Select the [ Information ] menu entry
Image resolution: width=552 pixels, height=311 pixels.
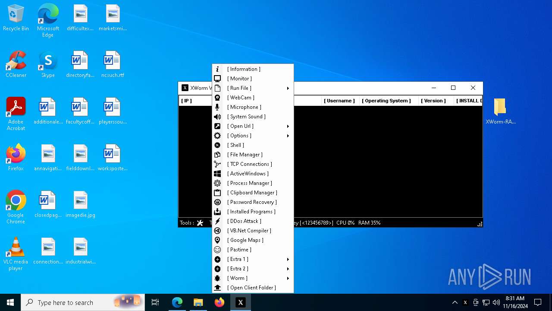253,69
